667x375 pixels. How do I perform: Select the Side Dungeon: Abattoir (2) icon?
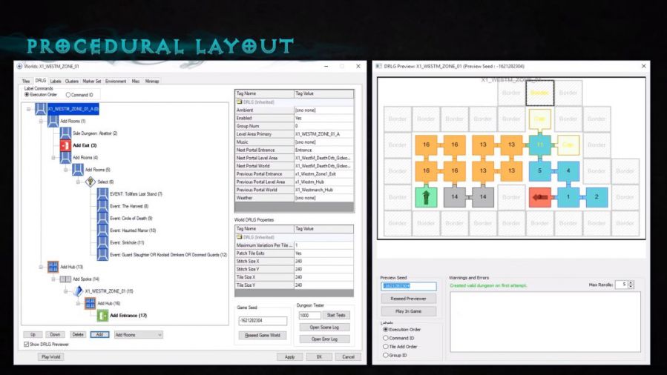click(65, 133)
